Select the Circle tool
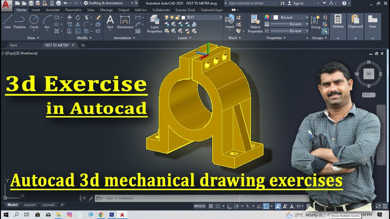 [34, 22]
